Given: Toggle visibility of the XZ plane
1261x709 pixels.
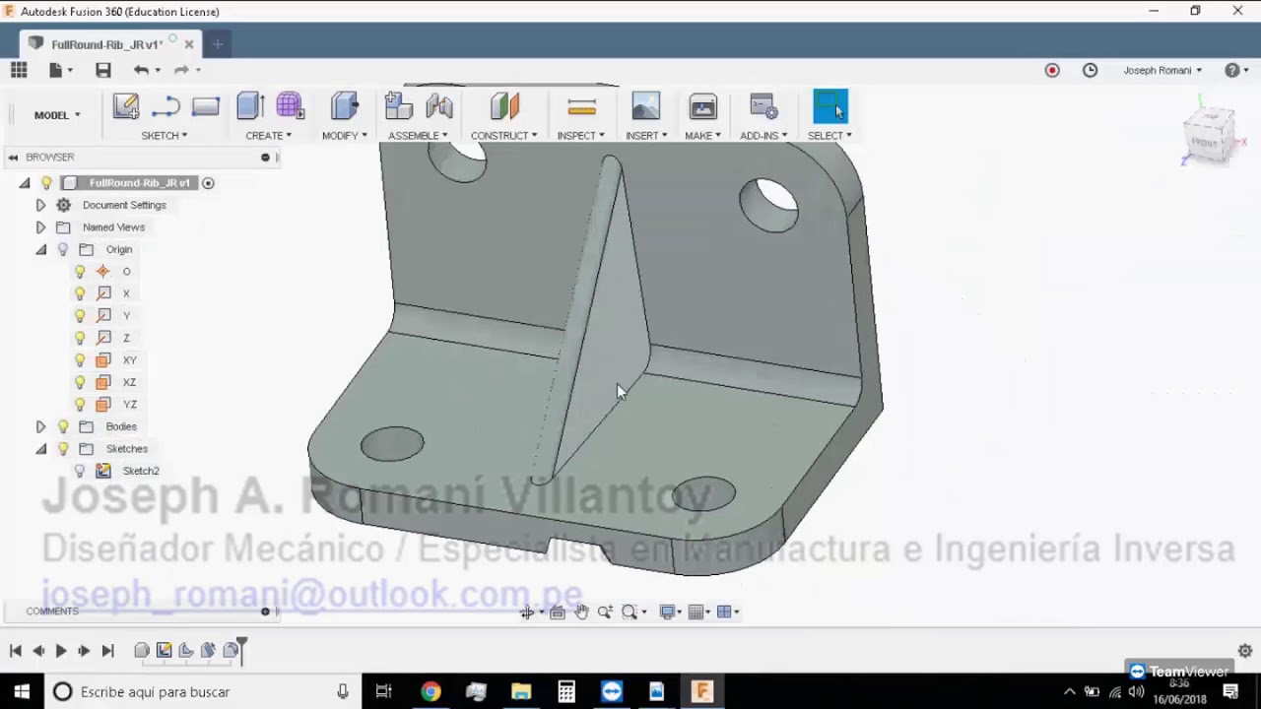Looking at the screenshot, I should click(80, 382).
